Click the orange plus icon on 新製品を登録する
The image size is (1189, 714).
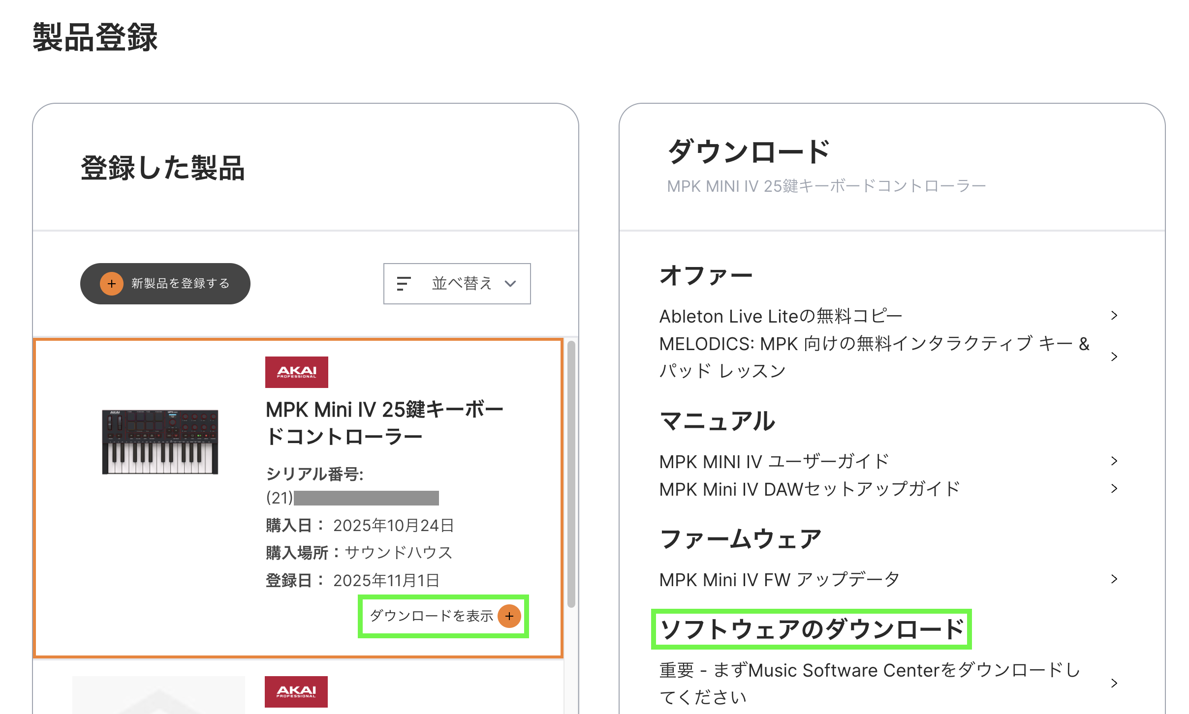112,284
